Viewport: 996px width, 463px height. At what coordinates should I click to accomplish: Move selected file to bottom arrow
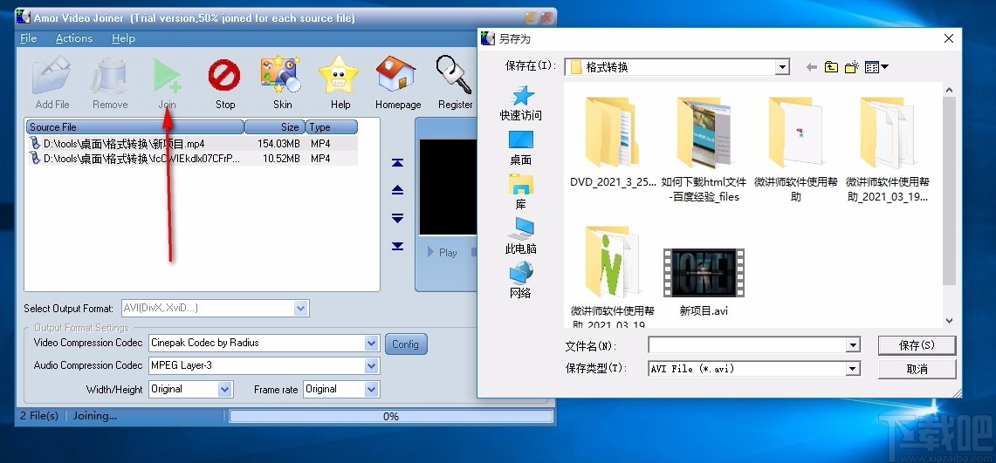tap(398, 246)
